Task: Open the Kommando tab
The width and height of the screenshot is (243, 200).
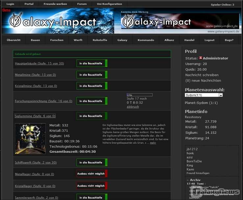Action: point(146,40)
